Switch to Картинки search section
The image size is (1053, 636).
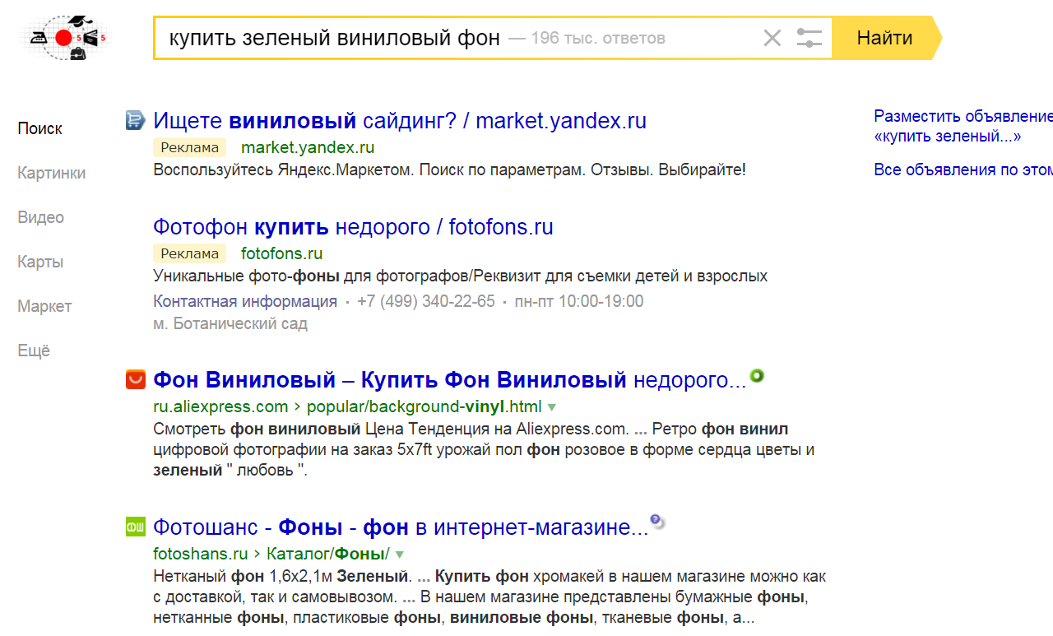(x=51, y=173)
